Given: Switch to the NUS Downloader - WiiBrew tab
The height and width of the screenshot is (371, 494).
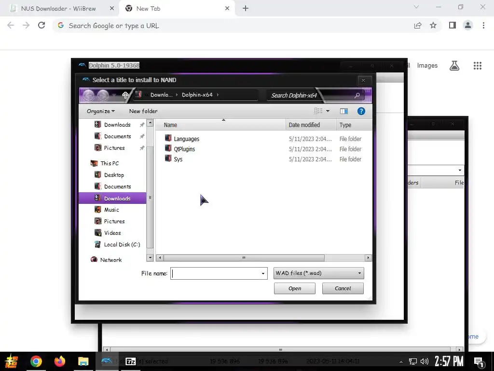Looking at the screenshot, I should pyautogui.click(x=58, y=9).
